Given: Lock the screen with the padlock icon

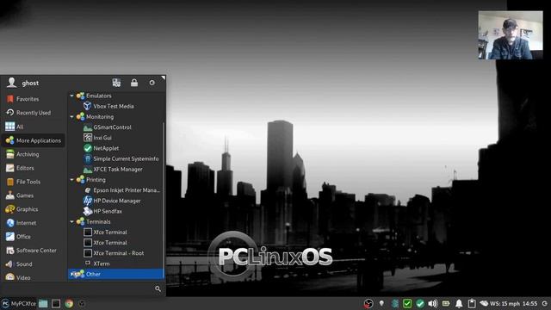Looking at the screenshot, I should [134, 83].
